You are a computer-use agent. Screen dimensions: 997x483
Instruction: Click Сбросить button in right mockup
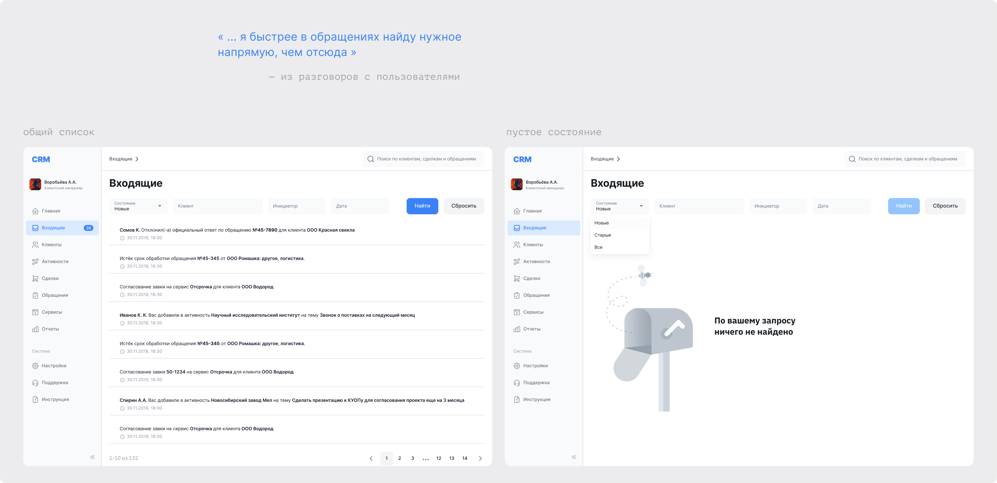[945, 206]
